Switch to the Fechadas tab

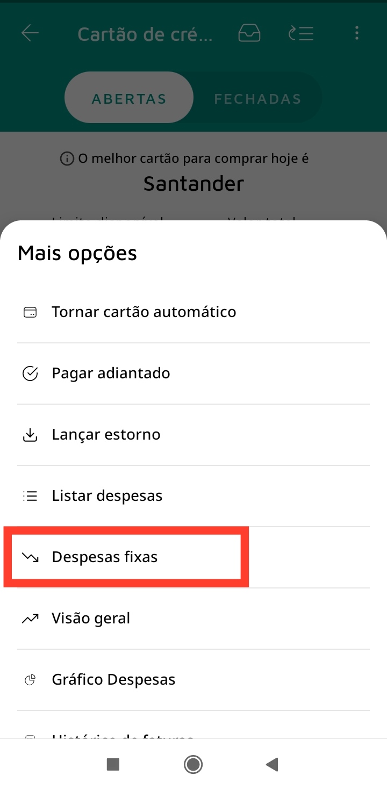pyautogui.click(x=257, y=99)
